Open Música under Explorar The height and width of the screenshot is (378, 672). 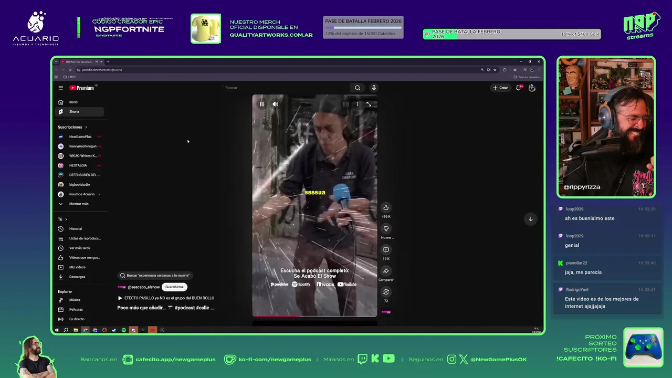point(79,300)
